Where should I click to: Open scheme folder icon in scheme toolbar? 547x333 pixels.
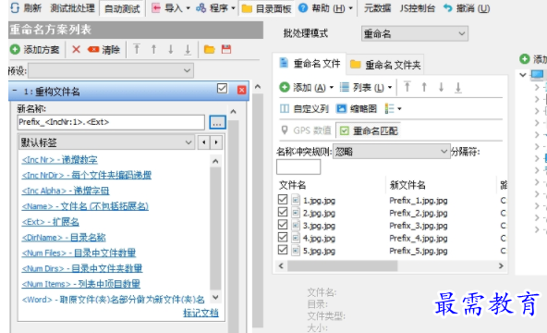click(x=210, y=50)
